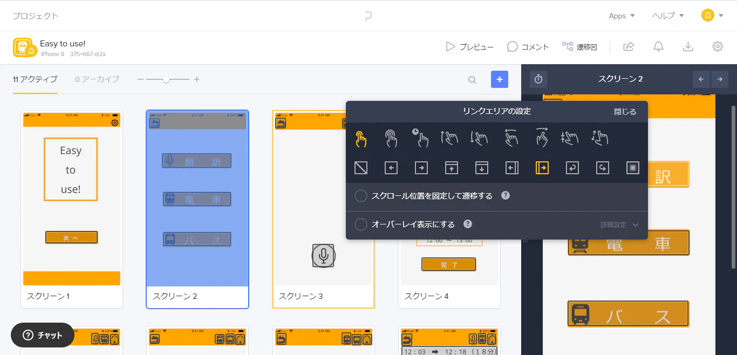Select the single tap gesture icon
Image resolution: width=737 pixels, height=355 pixels.
361,139
